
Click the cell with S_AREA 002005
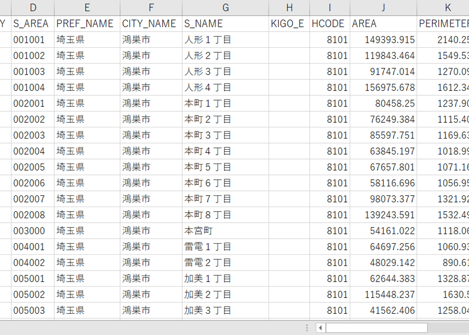[33, 167]
